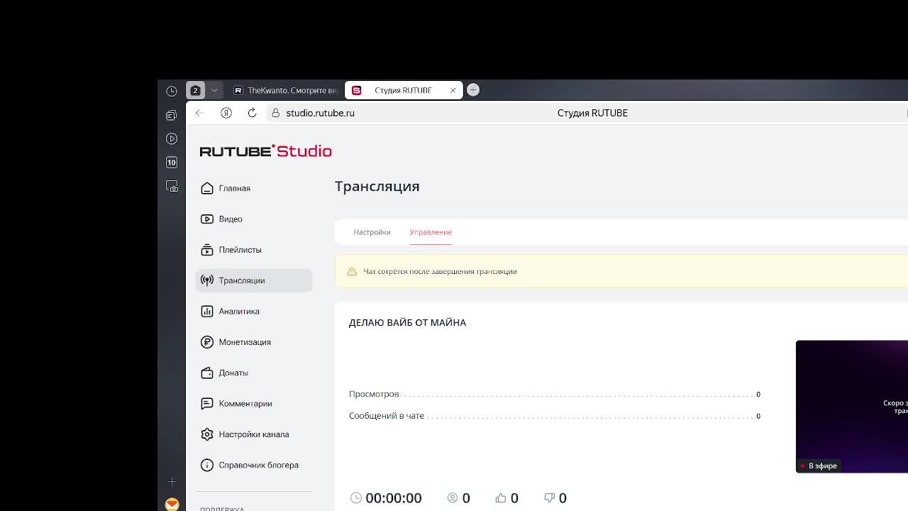Click the live stream preview thumbnail
This screenshot has width=908, height=511.
(852, 407)
